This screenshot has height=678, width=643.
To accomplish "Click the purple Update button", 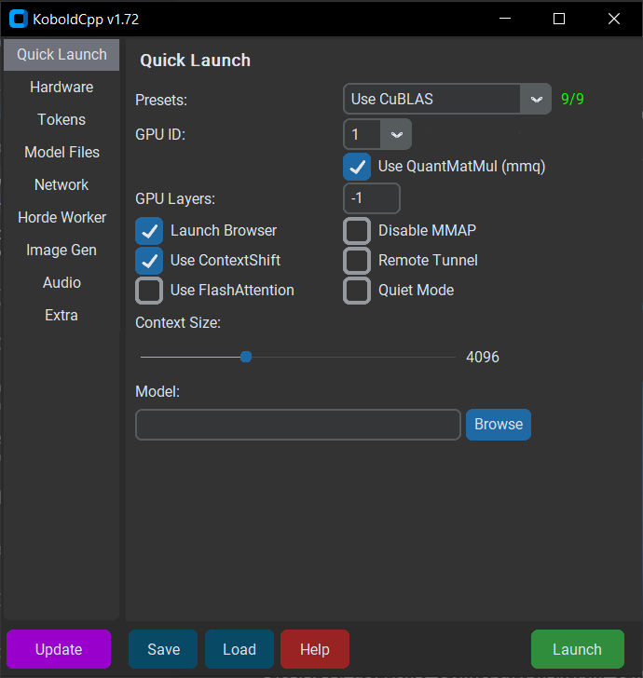I will click(59, 649).
